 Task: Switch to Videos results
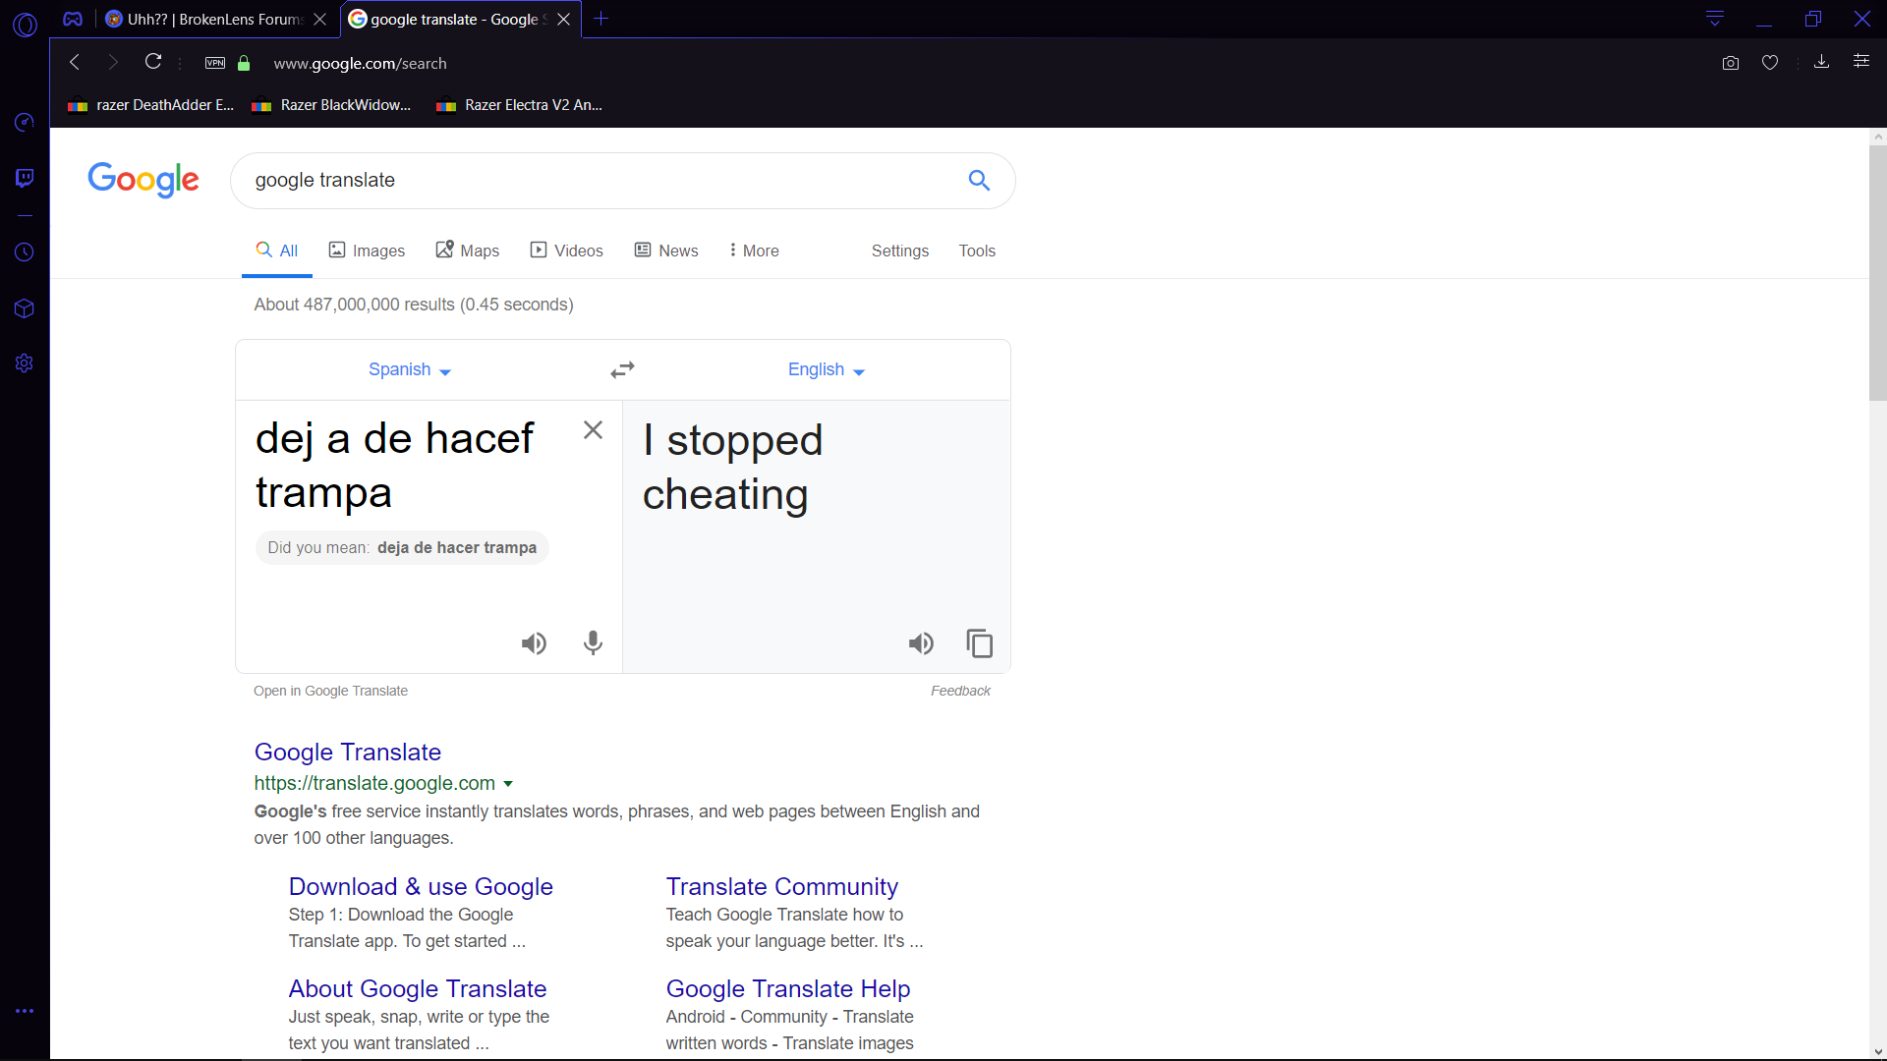pos(567,251)
